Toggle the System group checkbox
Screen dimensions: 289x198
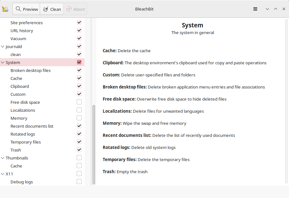(79, 62)
